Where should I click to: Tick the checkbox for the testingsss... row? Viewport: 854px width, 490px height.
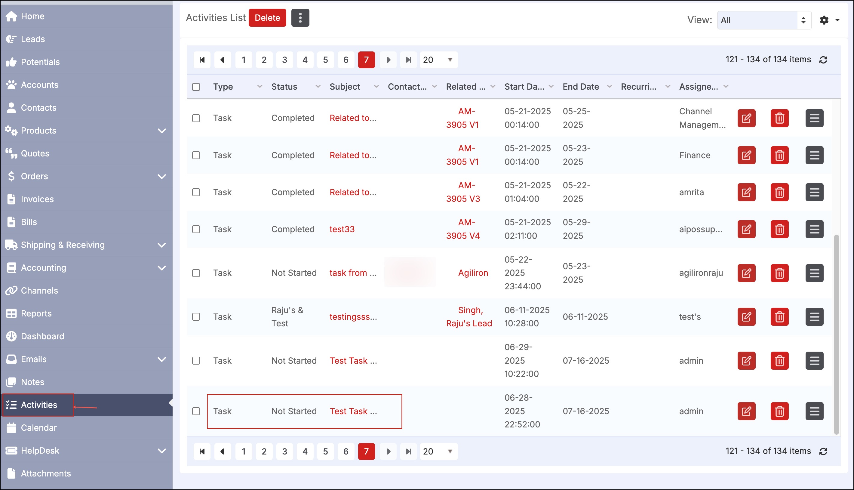196,317
